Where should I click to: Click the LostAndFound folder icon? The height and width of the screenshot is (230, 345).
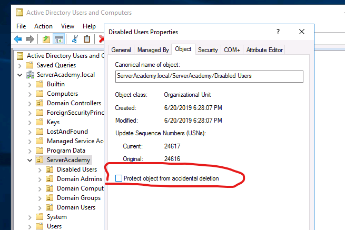(40, 132)
